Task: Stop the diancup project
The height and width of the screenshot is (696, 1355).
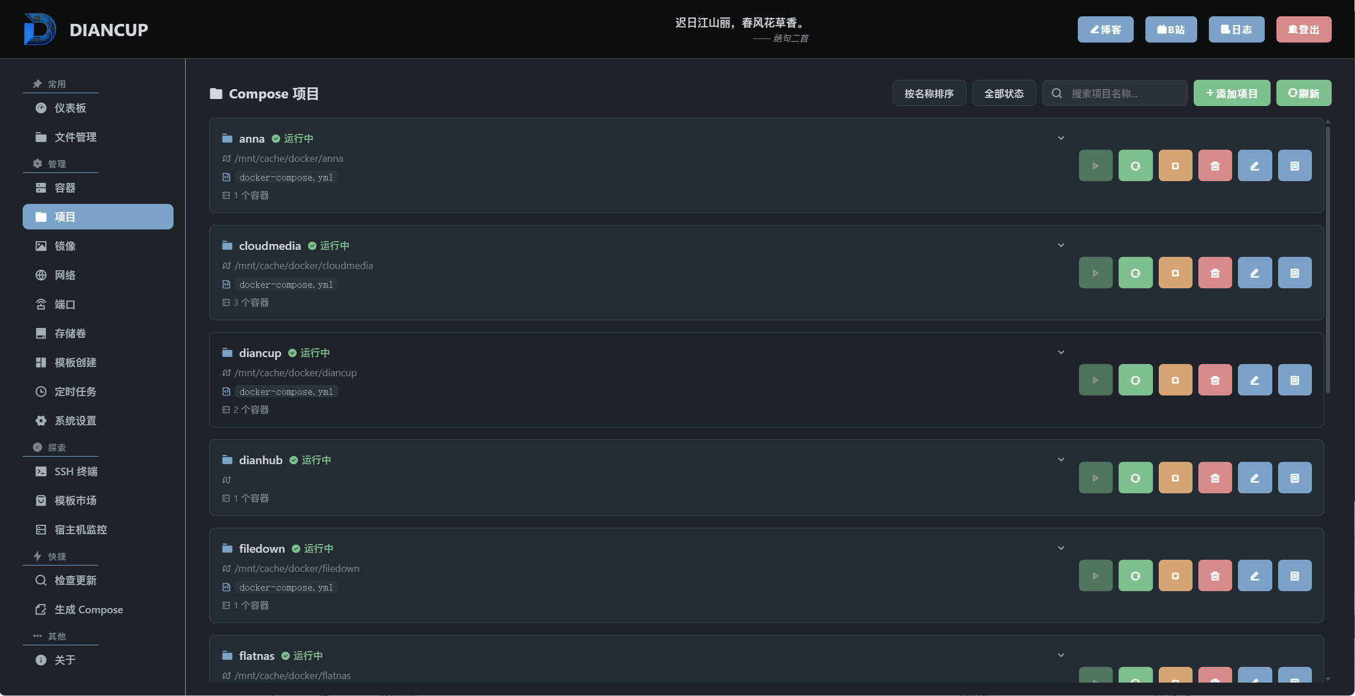Action: click(1175, 380)
